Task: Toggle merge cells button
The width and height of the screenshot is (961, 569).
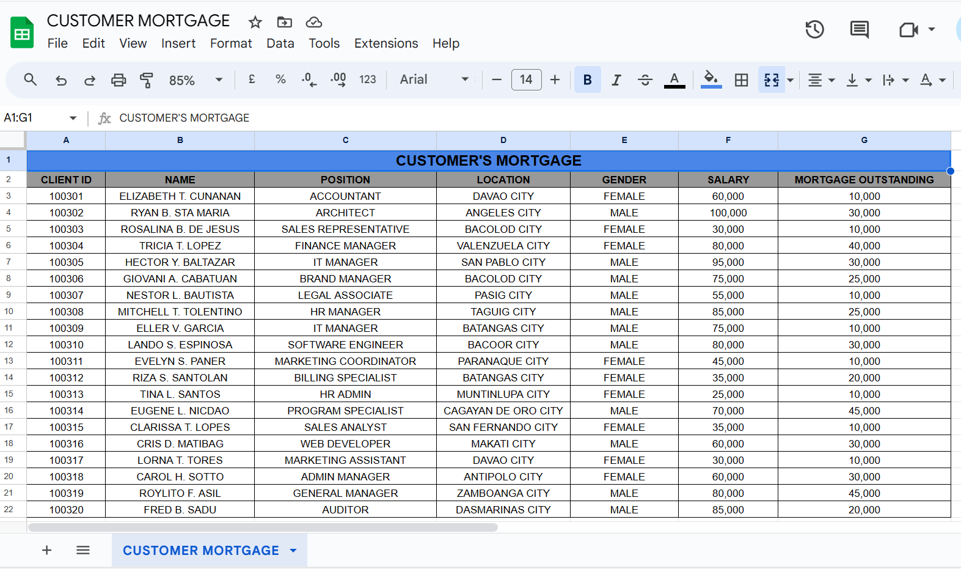Action: pos(771,79)
